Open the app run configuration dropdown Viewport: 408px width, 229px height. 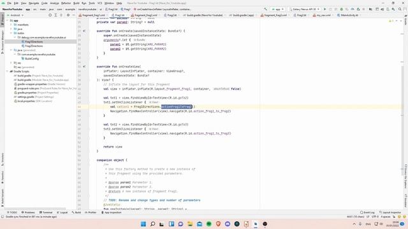coord(278,9)
